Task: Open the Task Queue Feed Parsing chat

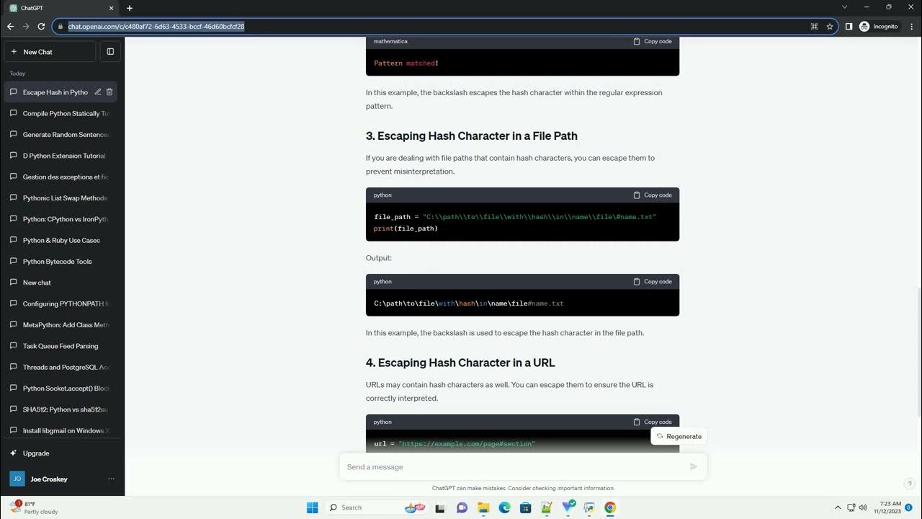Action: tap(62, 346)
